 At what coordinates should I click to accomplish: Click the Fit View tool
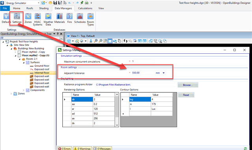point(110,41)
